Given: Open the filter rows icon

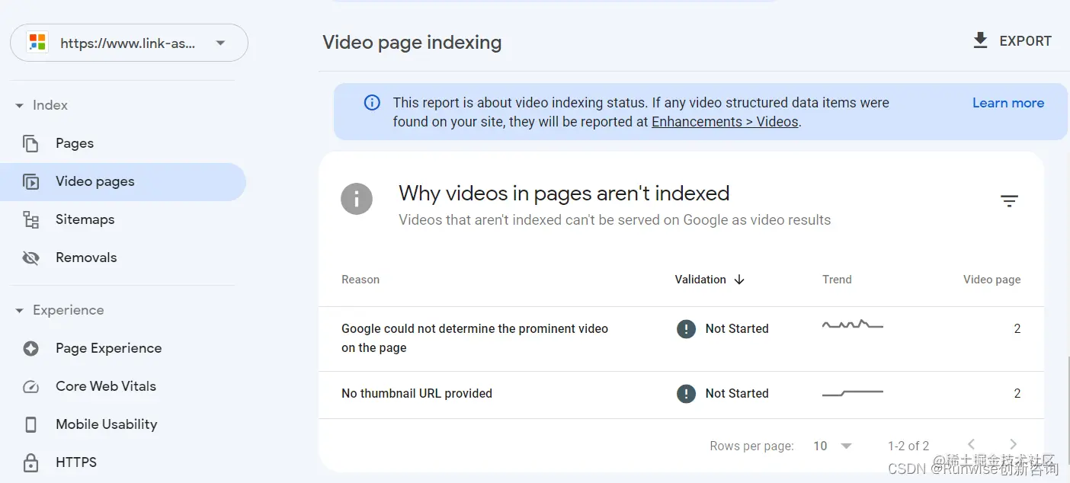Looking at the screenshot, I should (x=1009, y=201).
